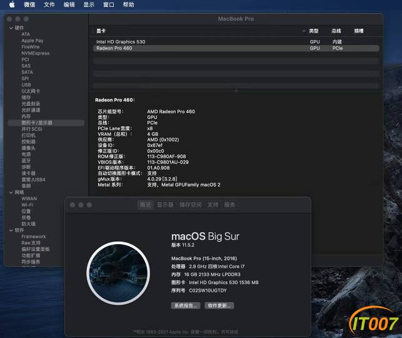The width and height of the screenshot is (402, 338).
Task: Click the 总线 column header
Action: 336,31
